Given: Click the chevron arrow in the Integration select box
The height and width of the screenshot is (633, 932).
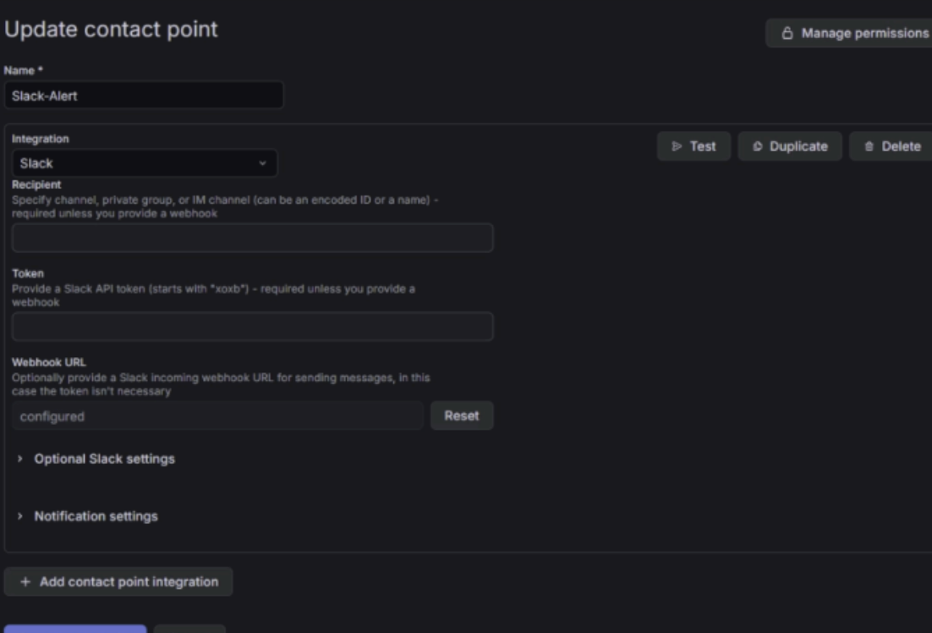Looking at the screenshot, I should tap(262, 163).
